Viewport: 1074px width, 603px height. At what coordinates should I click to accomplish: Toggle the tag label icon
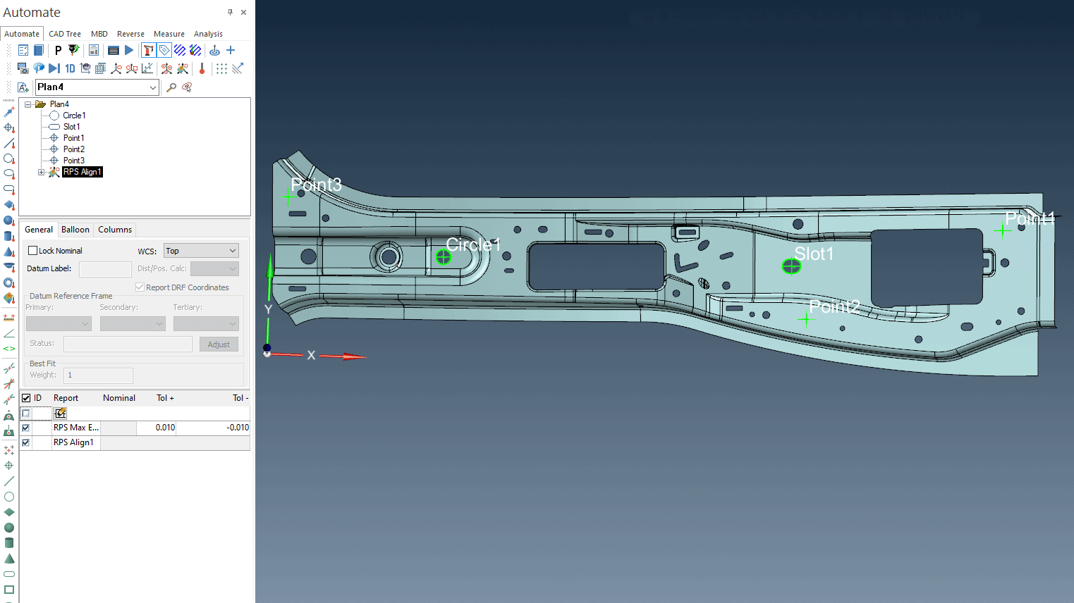164,50
